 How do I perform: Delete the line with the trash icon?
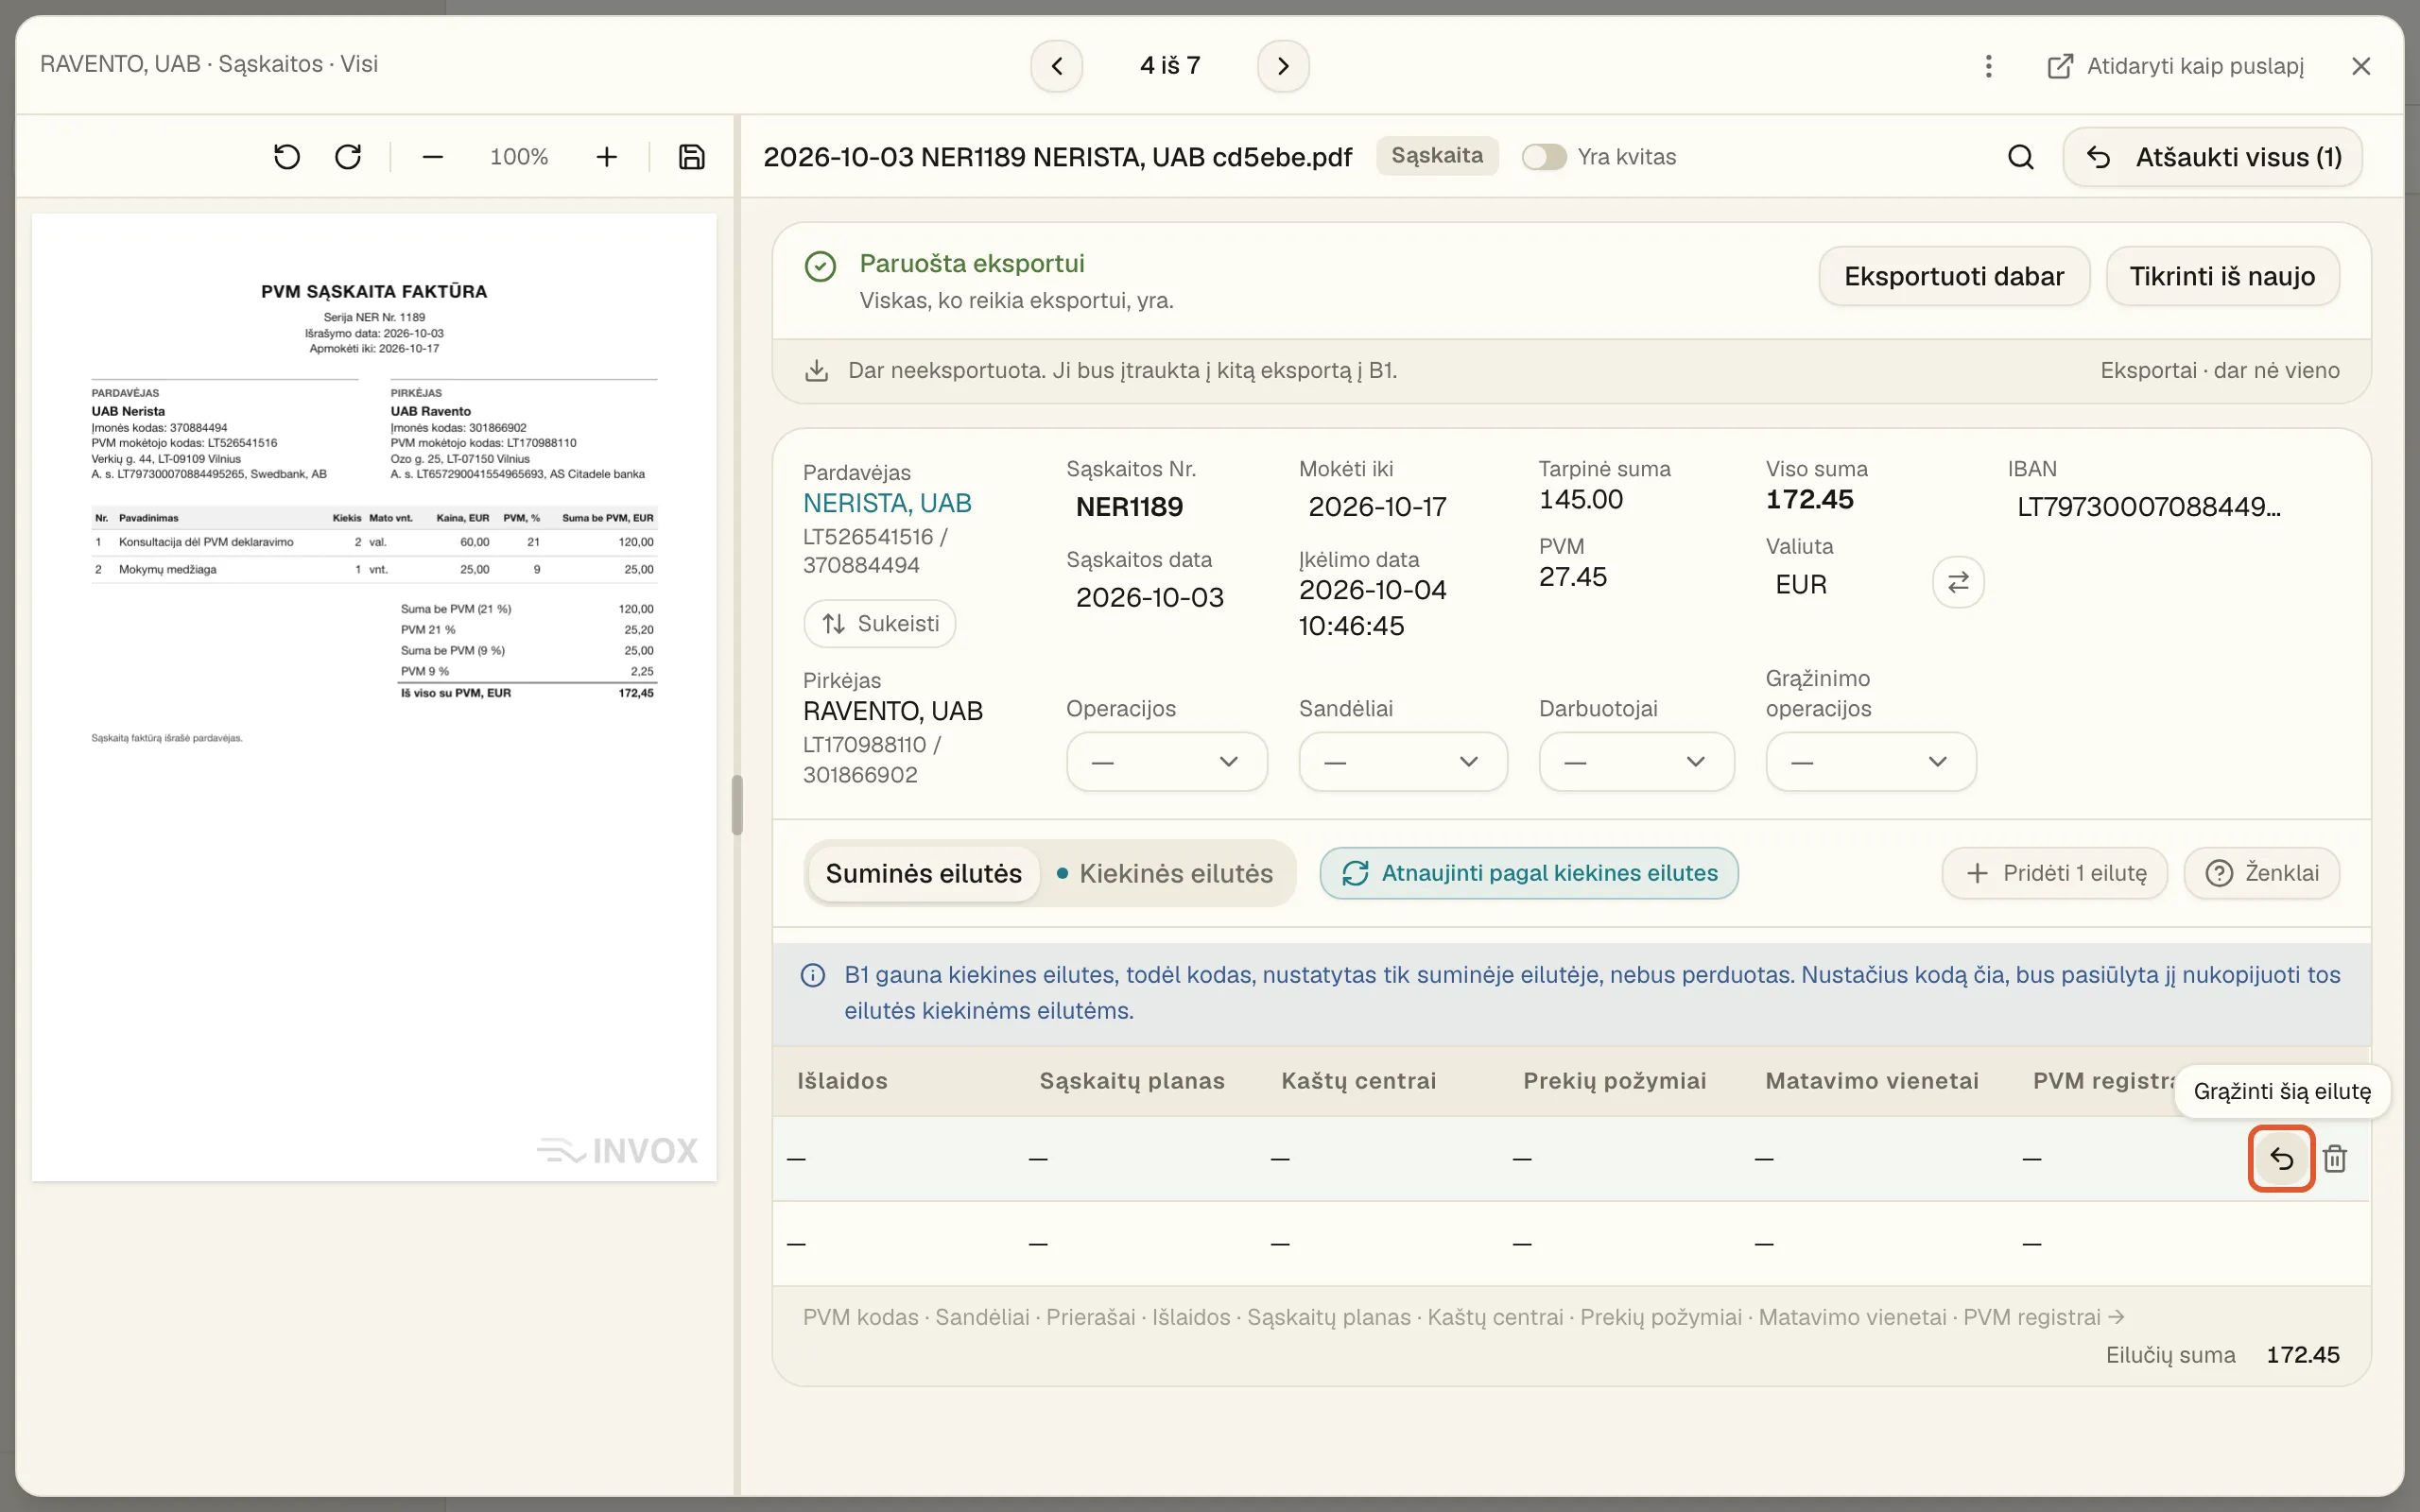coord(2335,1158)
